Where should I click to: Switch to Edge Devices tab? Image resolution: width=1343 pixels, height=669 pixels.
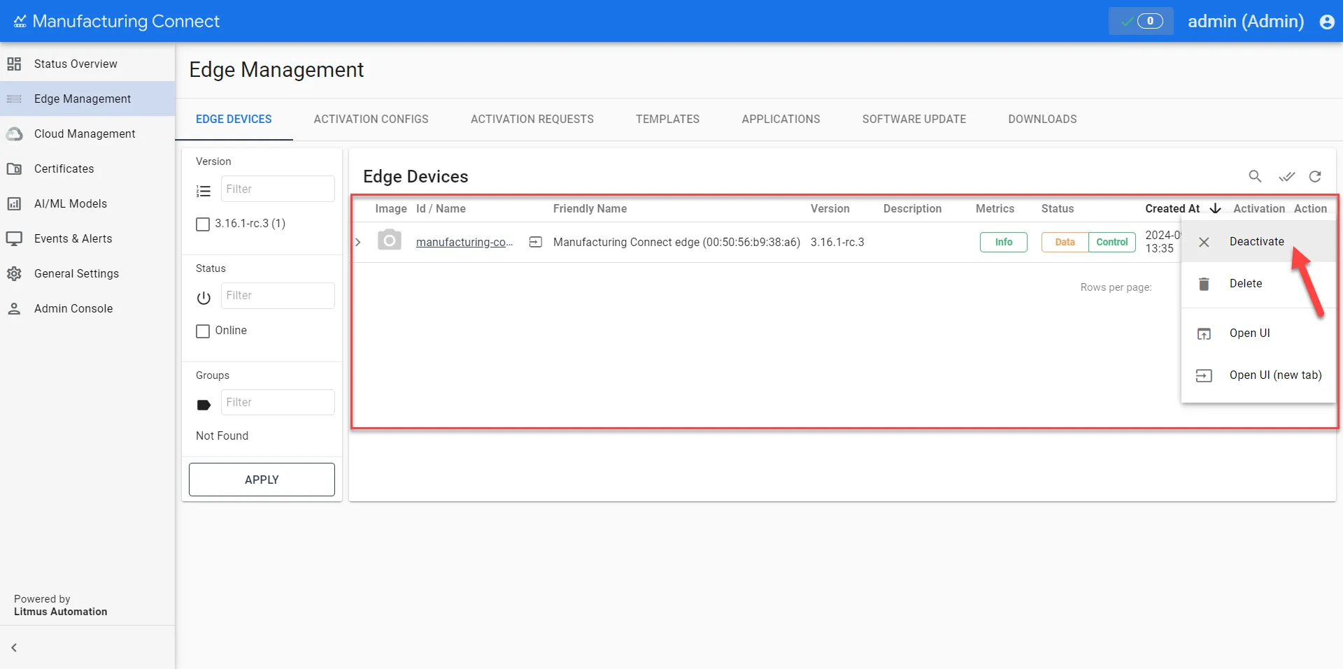[234, 119]
